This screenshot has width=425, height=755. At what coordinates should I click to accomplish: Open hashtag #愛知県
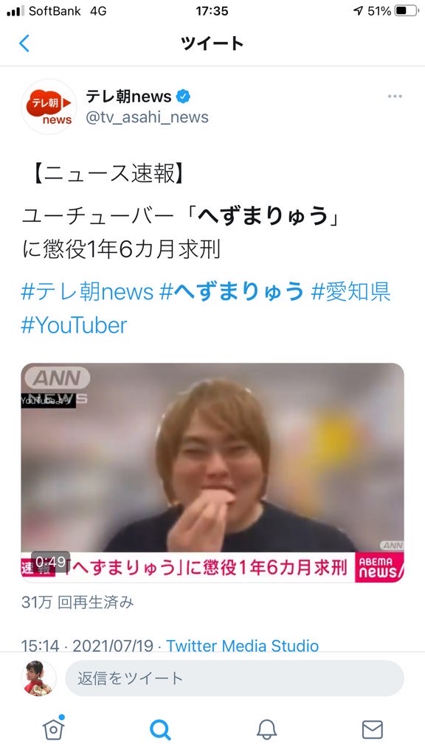coord(350,292)
